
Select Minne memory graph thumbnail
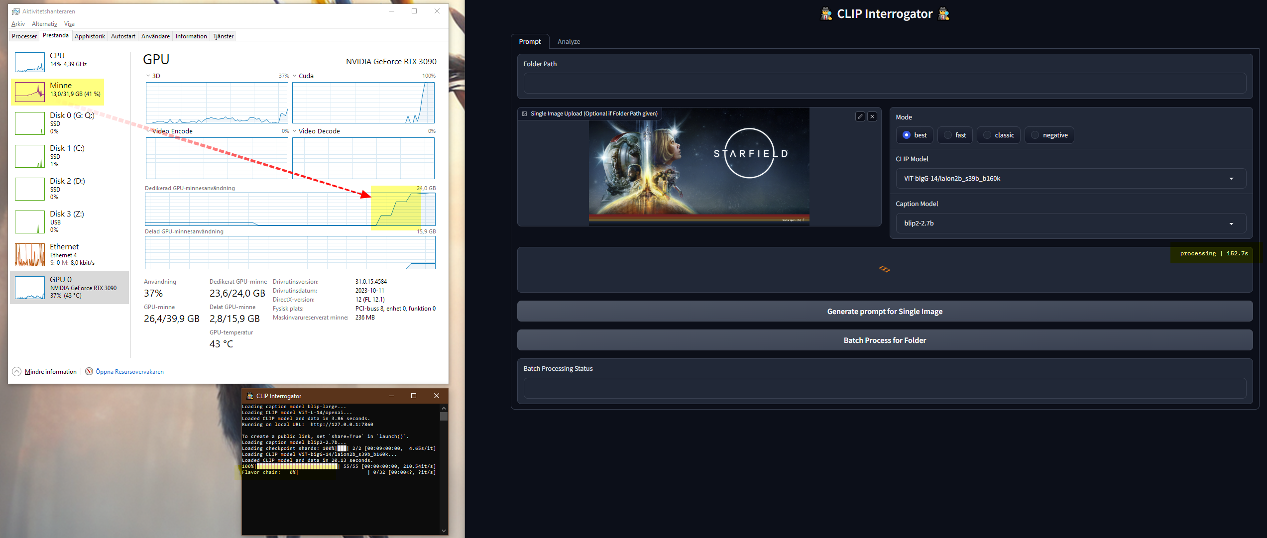tap(30, 92)
